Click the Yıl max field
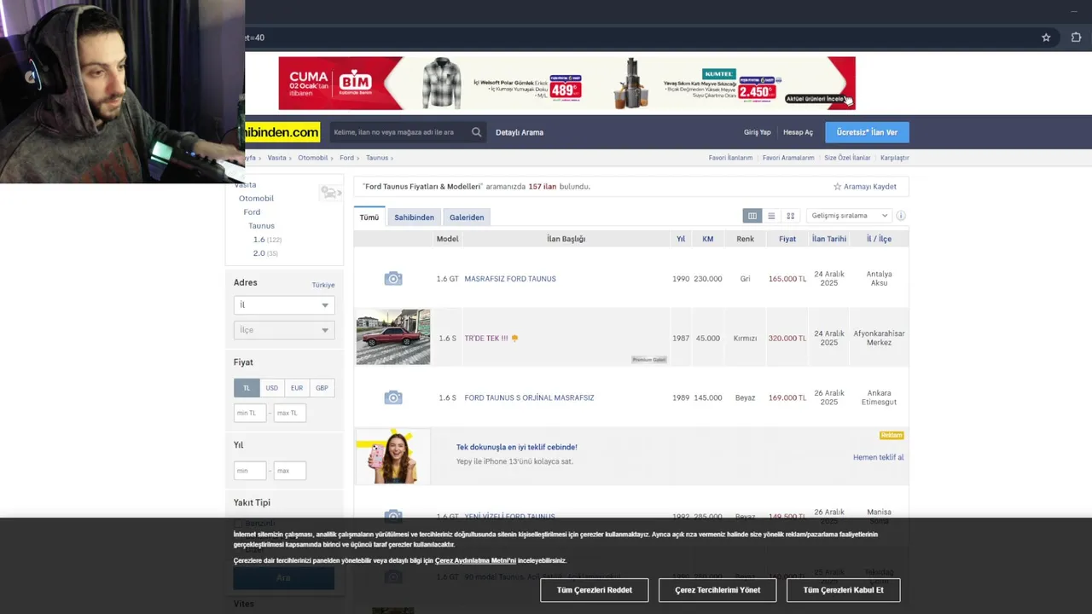The image size is (1092, 614). (289, 471)
